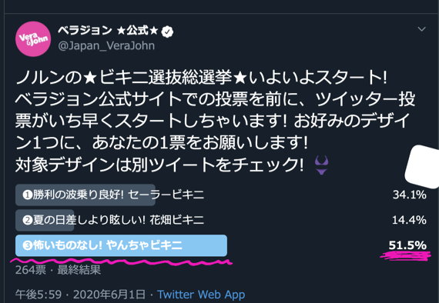Click the white sticker at right edge
439x303 pixels.
pyautogui.click(x=422, y=167)
